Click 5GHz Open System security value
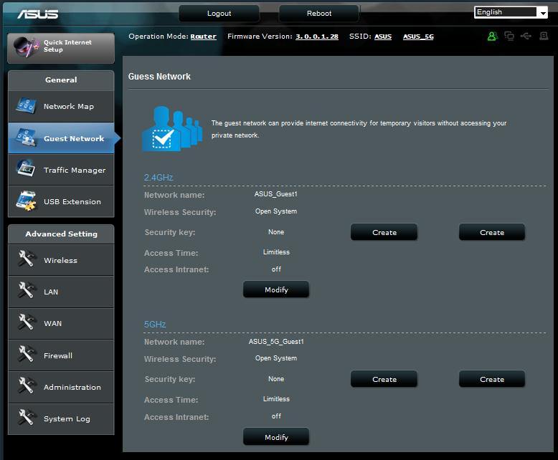Image resolution: width=558 pixels, height=460 pixels. tap(276, 358)
